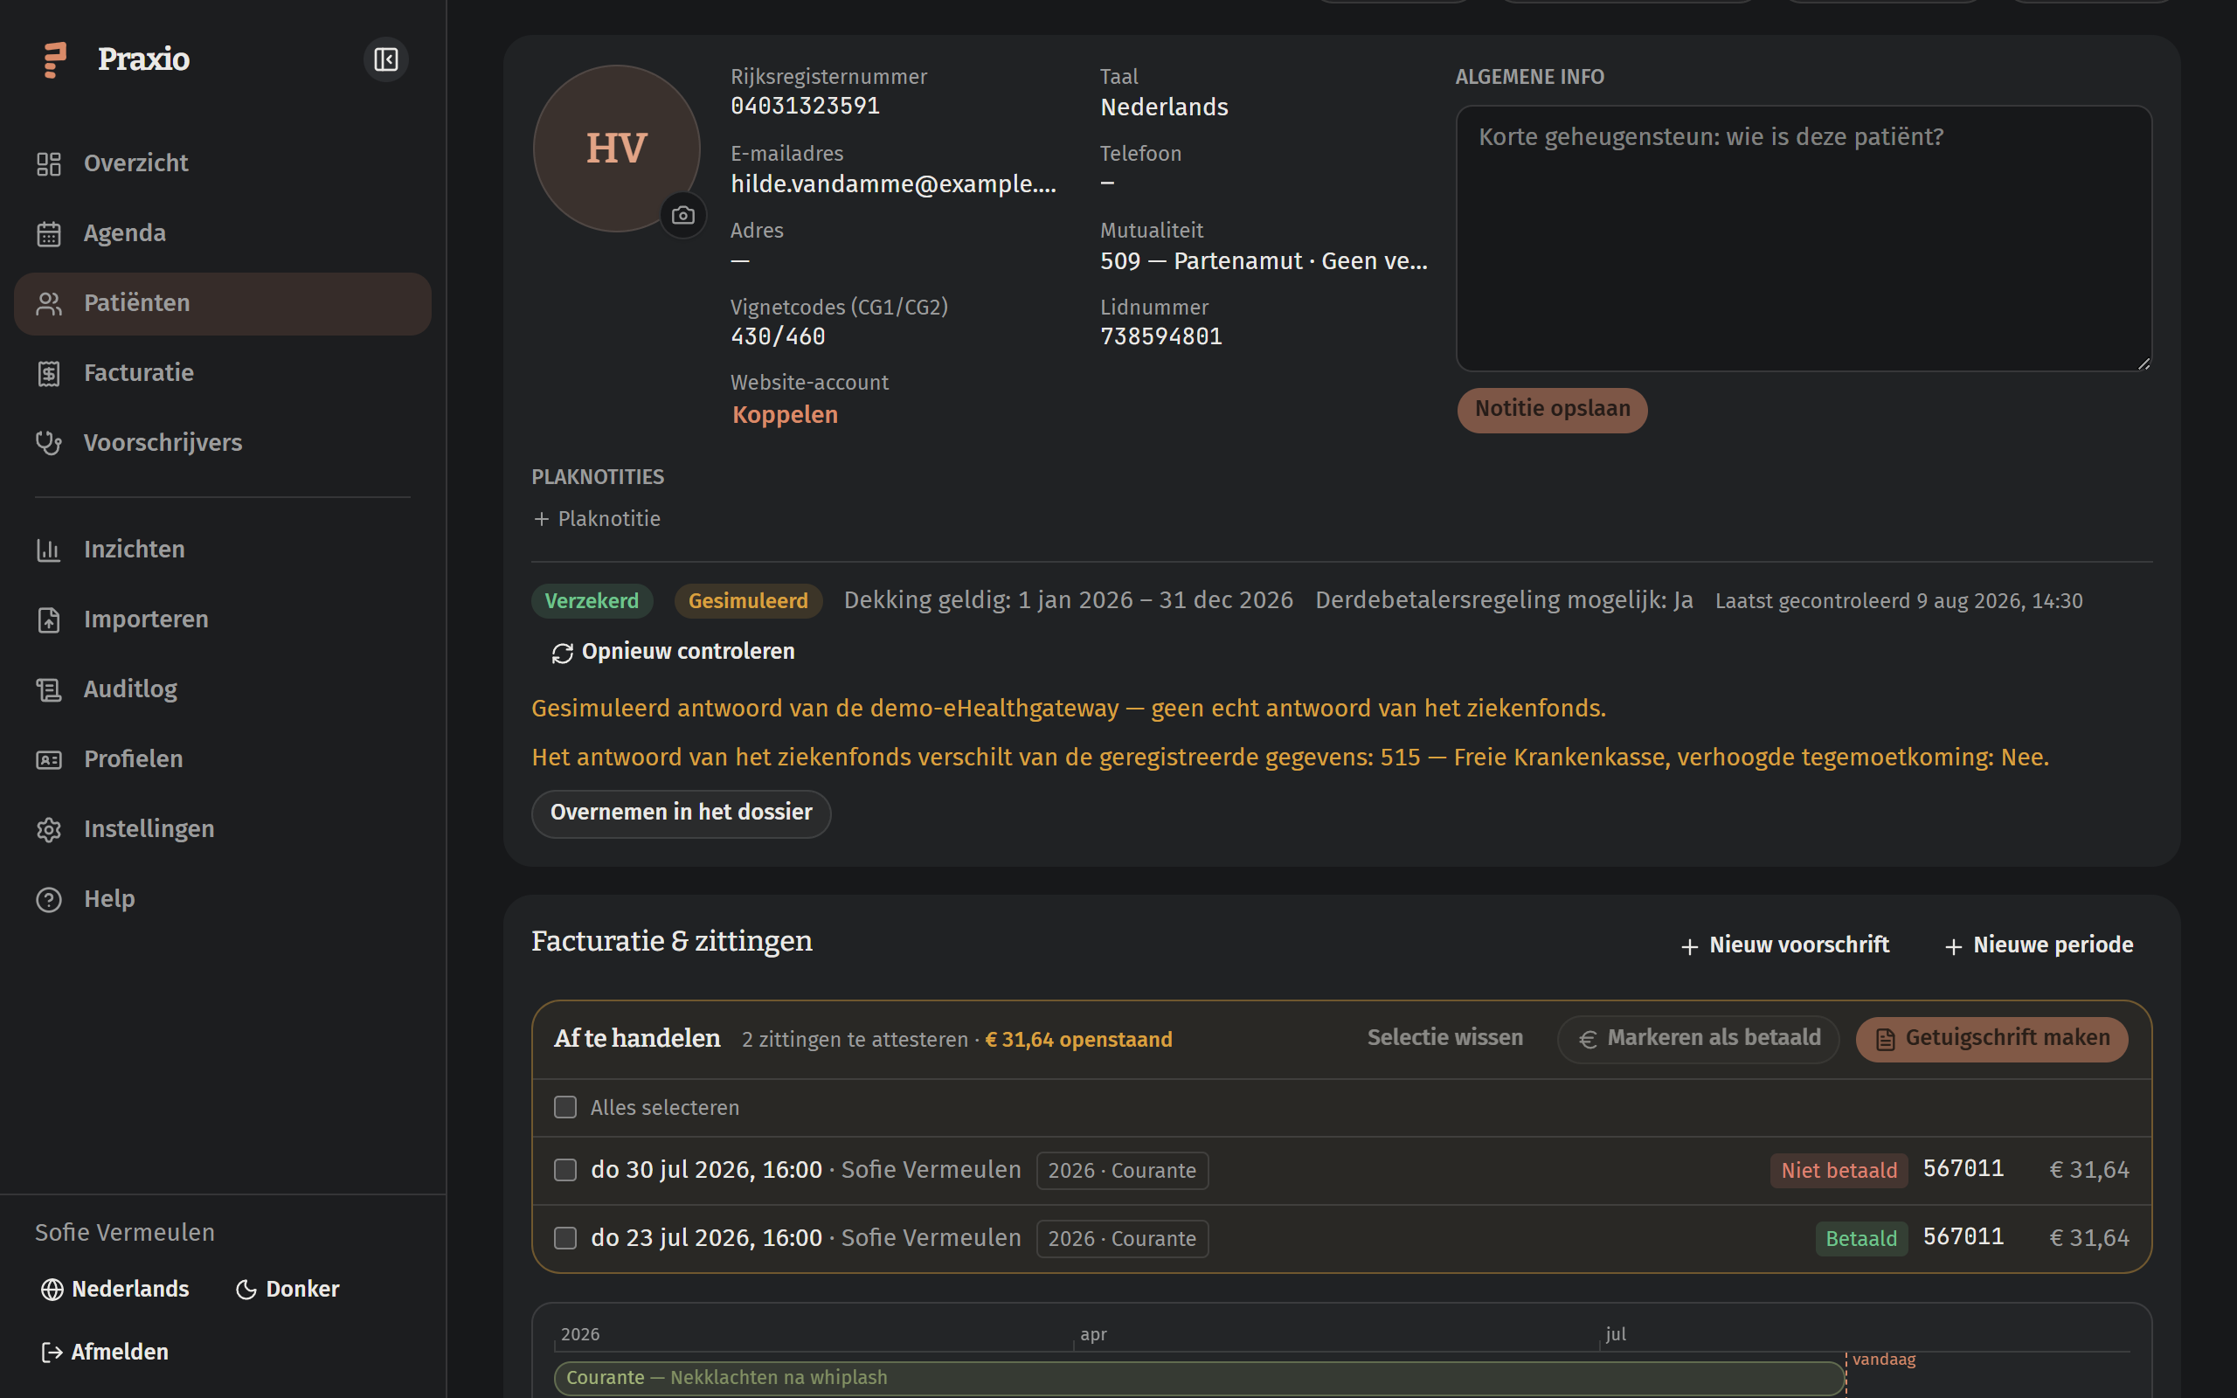2237x1398 pixels.
Task: Switch theme via Donker button
Action: click(287, 1289)
